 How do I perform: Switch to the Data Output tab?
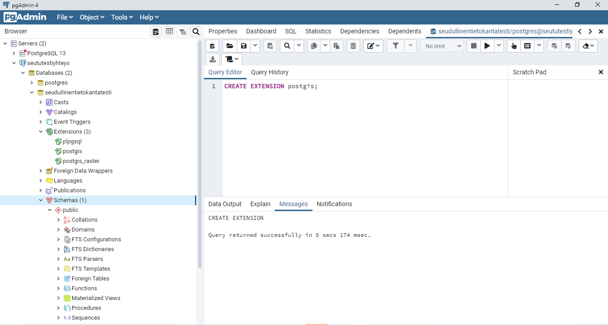click(225, 204)
